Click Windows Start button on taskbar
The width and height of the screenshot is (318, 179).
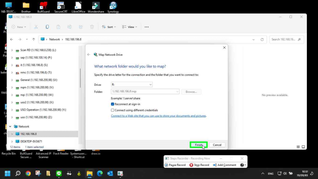tap(7, 173)
